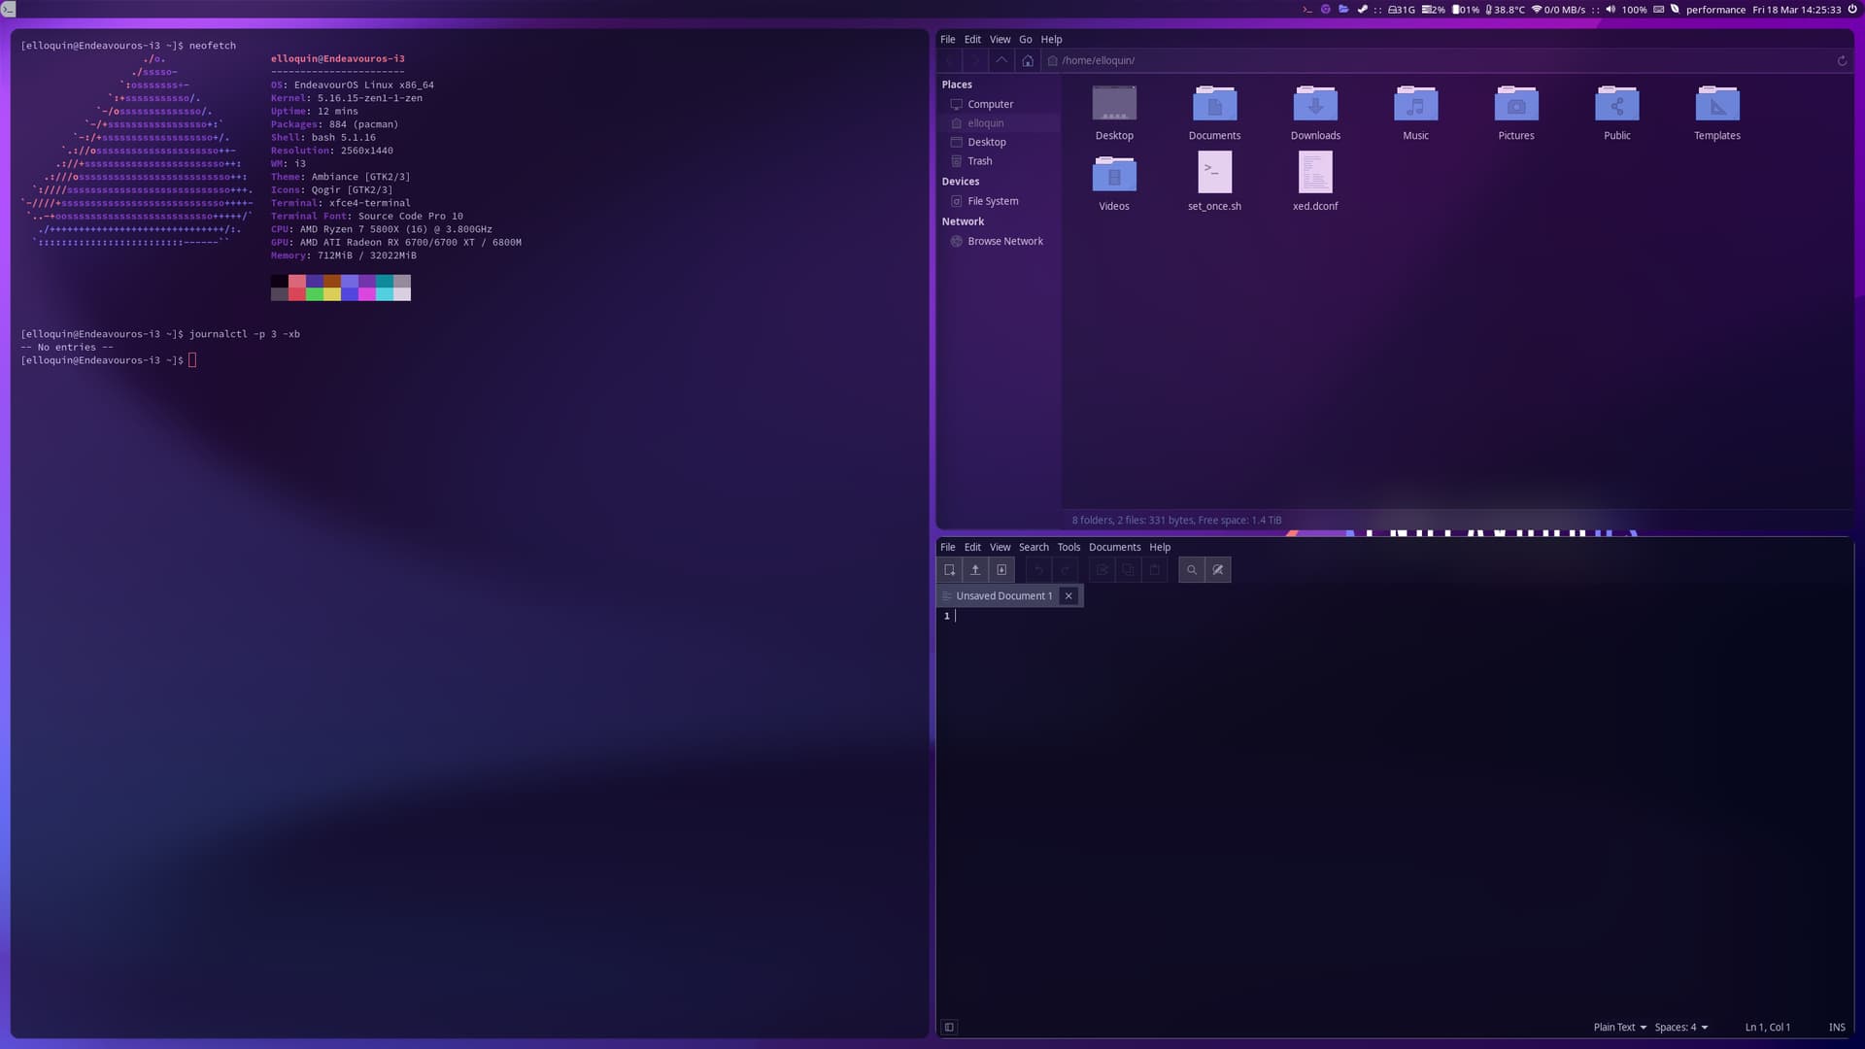Click the folder launcher icon in top bar
Image resolution: width=1865 pixels, height=1049 pixels.
point(1343,9)
